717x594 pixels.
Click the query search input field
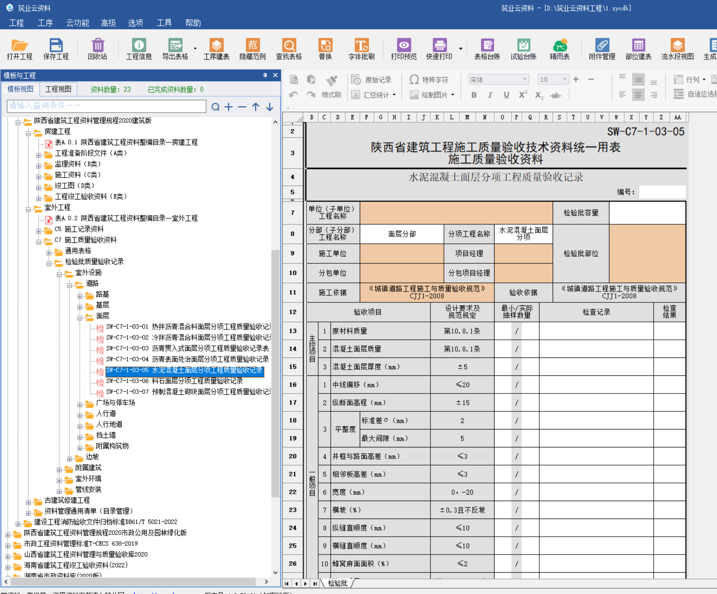pyautogui.click(x=106, y=106)
